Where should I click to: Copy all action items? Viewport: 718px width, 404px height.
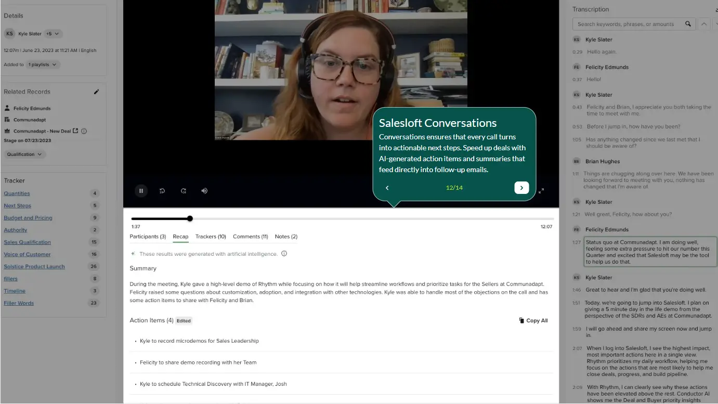tap(533, 321)
